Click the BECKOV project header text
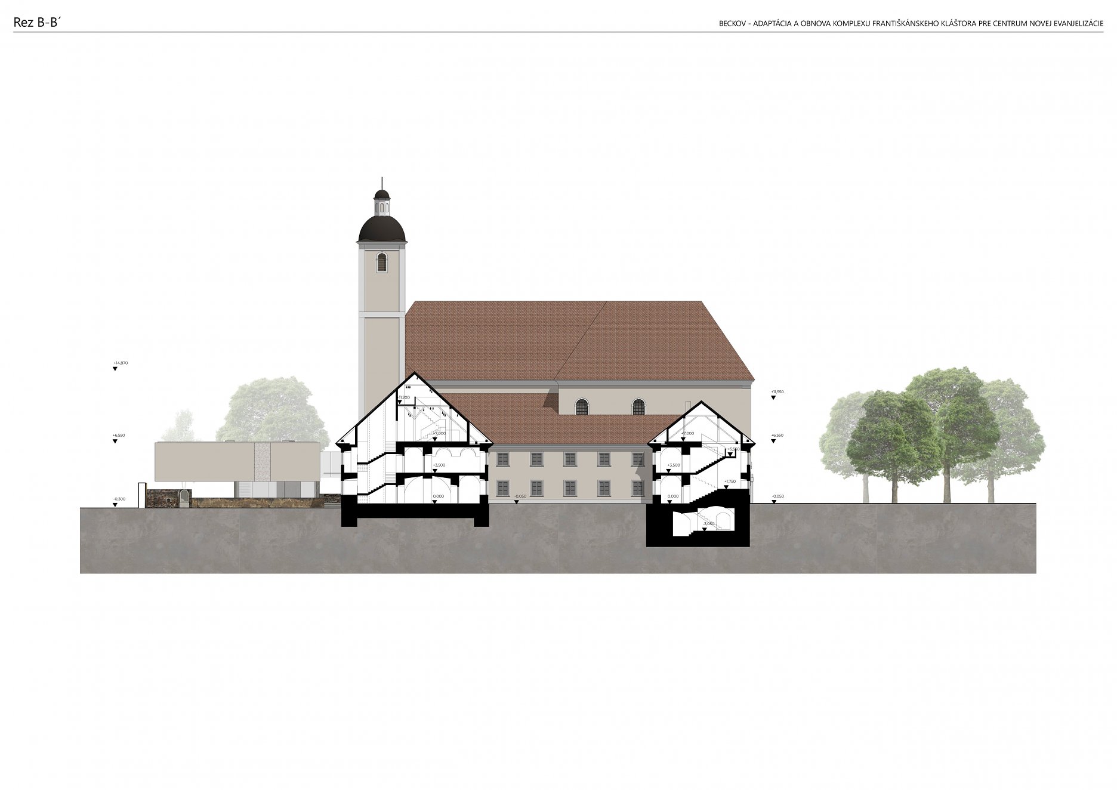This screenshot has width=1117, height=790. pyautogui.click(x=911, y=23)
